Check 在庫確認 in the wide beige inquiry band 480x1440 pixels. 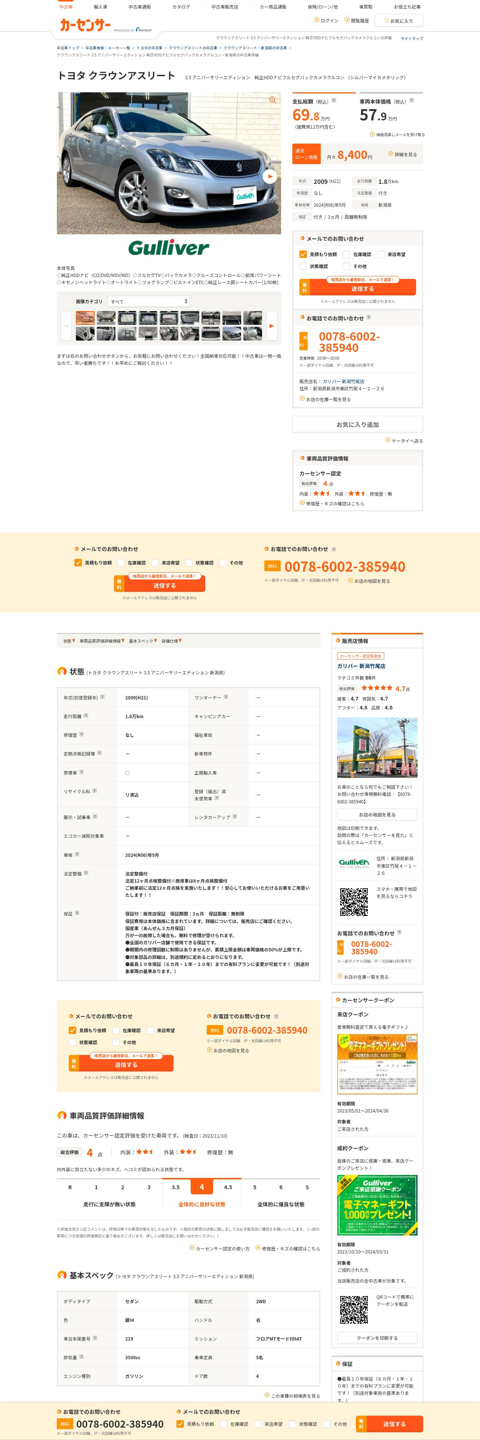click(x=121, y=562)
